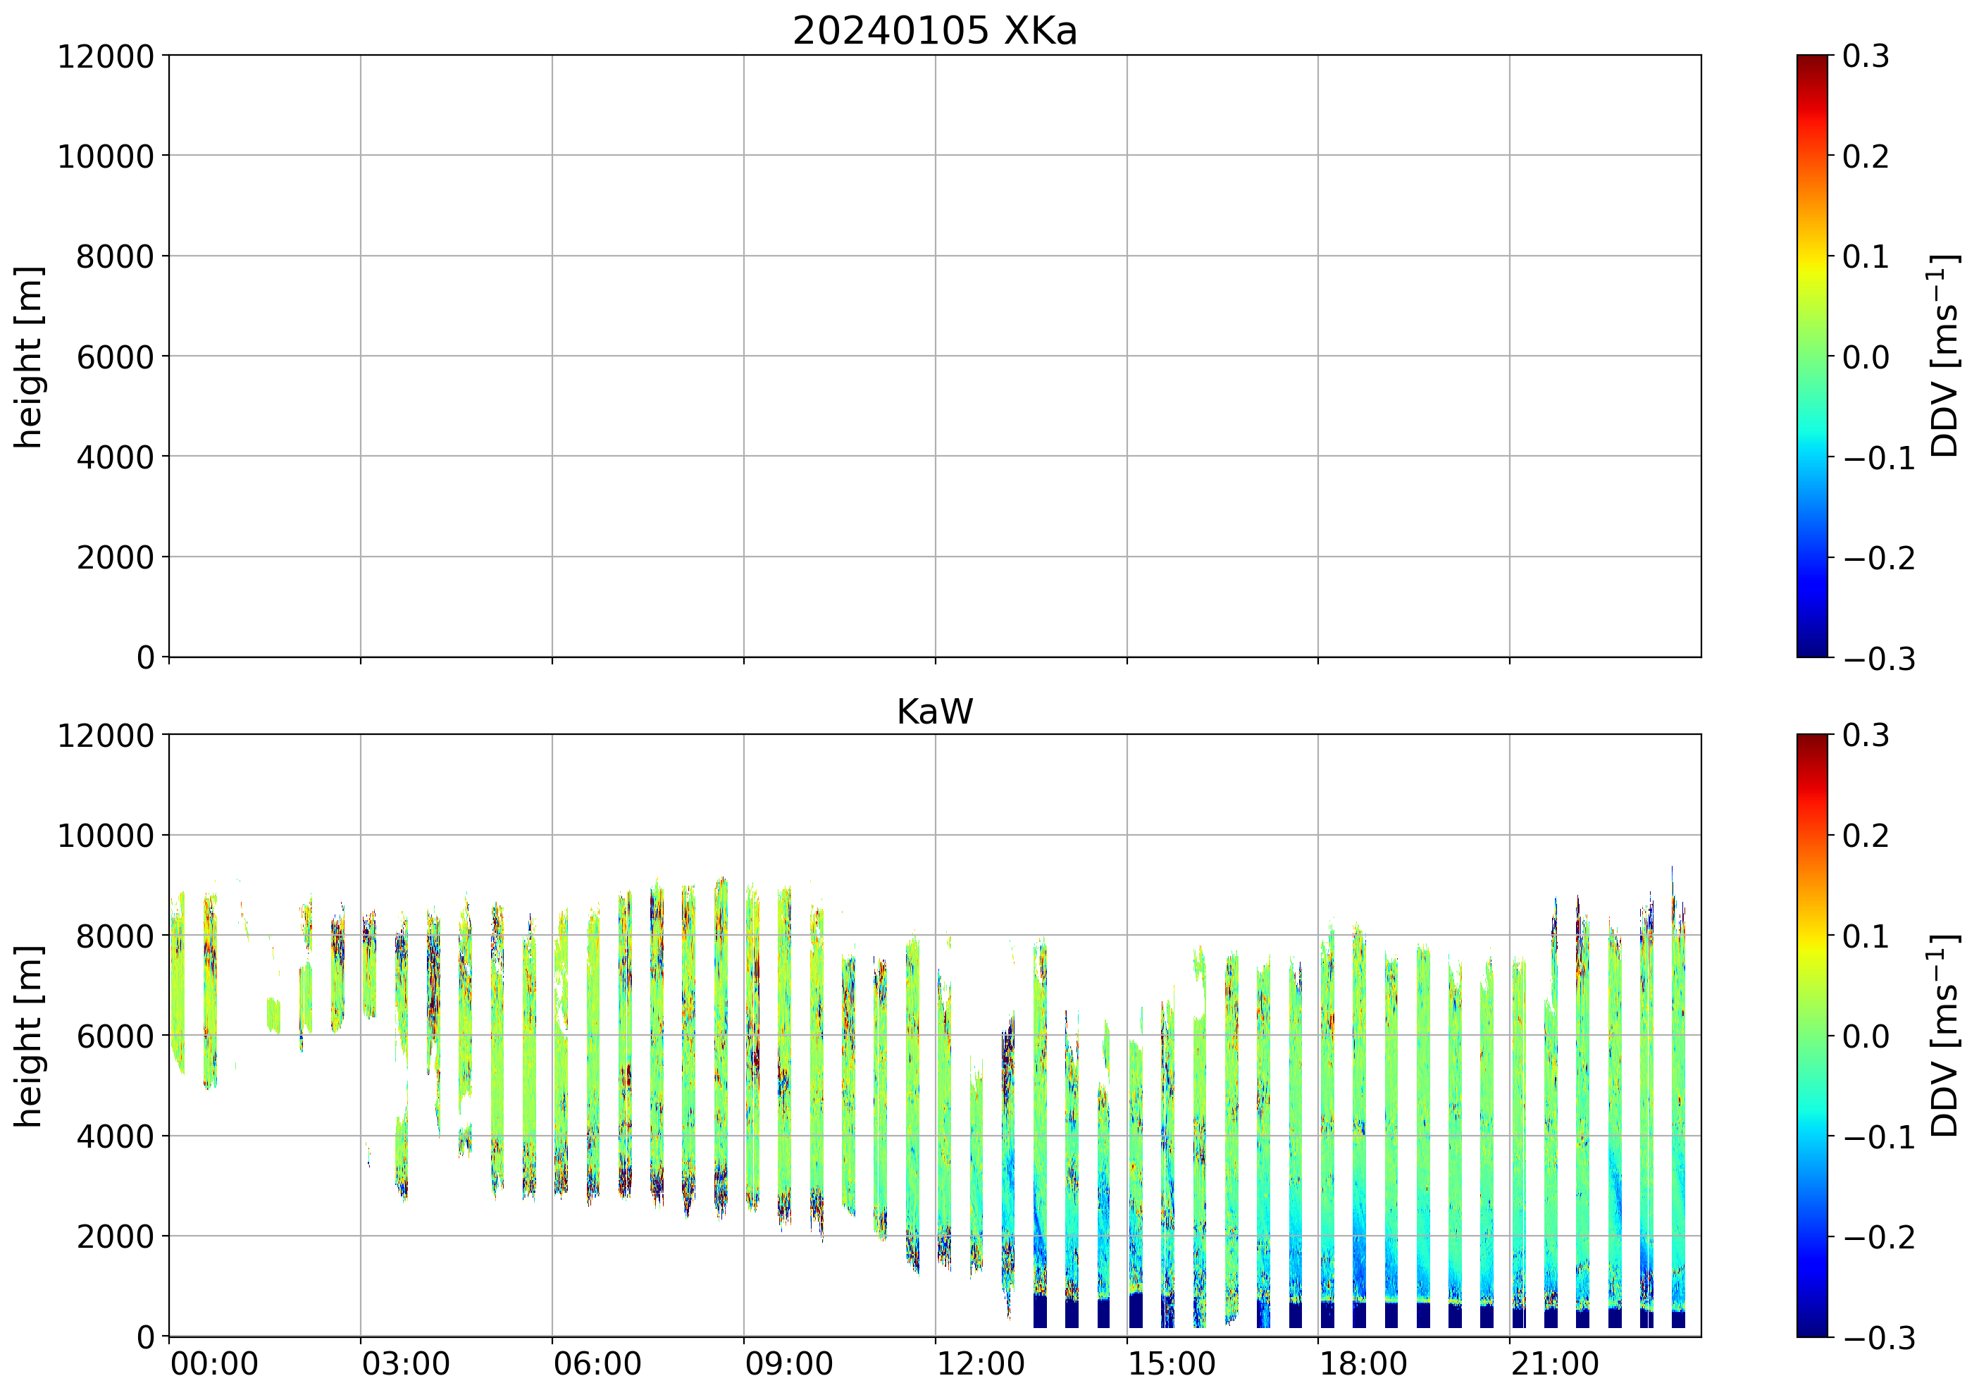This screenshot has height=1395, width=1979.
Task: Click the −0.3 value on bottom colorbar
Action: pyautogui.click(x=1879, y=1338)
